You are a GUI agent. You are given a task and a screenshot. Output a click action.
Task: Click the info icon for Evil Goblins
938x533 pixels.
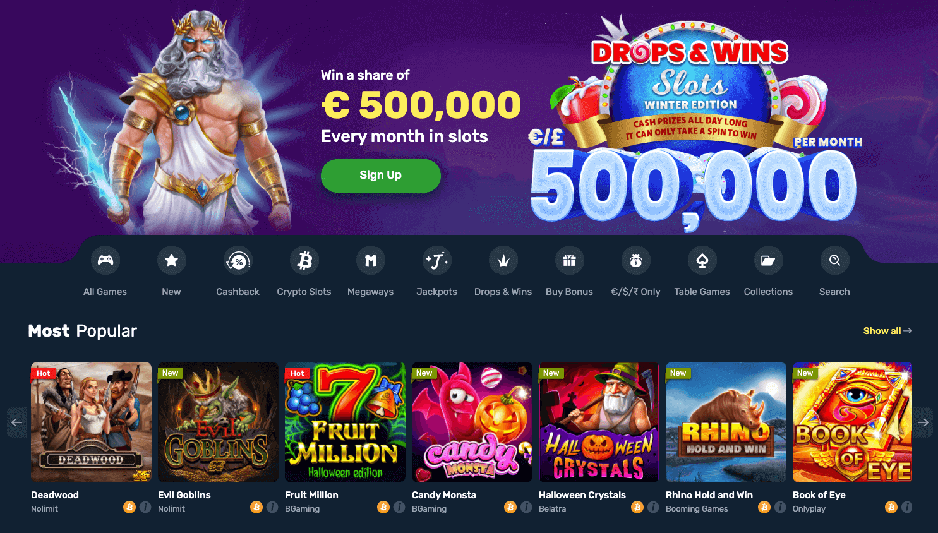(272, 507)
